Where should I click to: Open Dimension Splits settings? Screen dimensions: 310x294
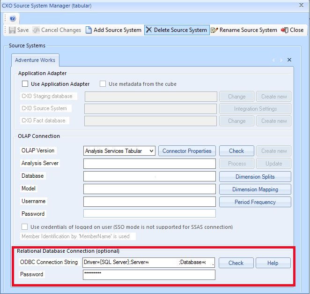pos(255,177)
